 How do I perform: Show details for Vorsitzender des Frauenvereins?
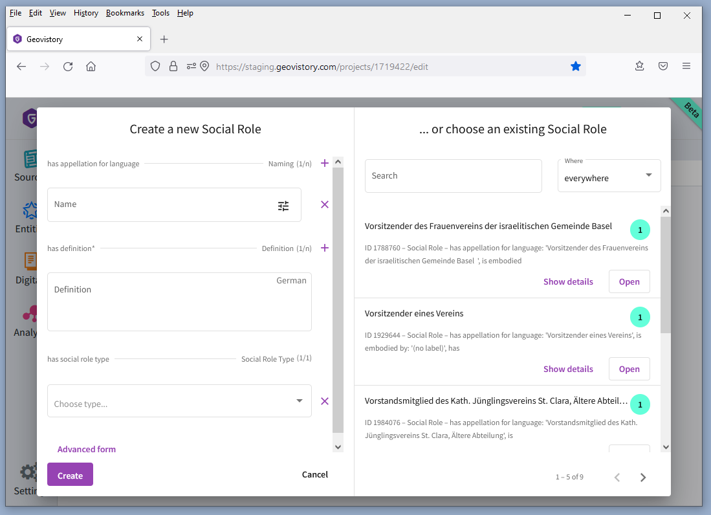tap(568, 281)
